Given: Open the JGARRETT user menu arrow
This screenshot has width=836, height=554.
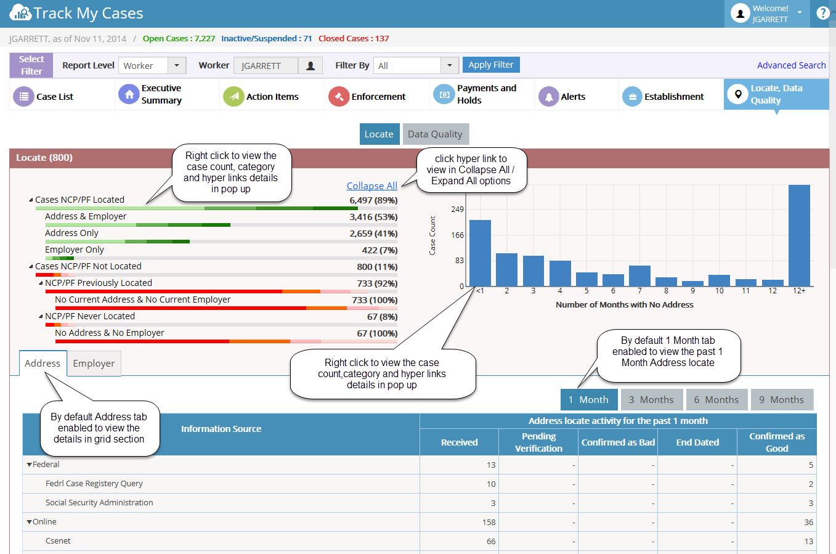Looking at the screenshot, I should click(x=800, y=12).
